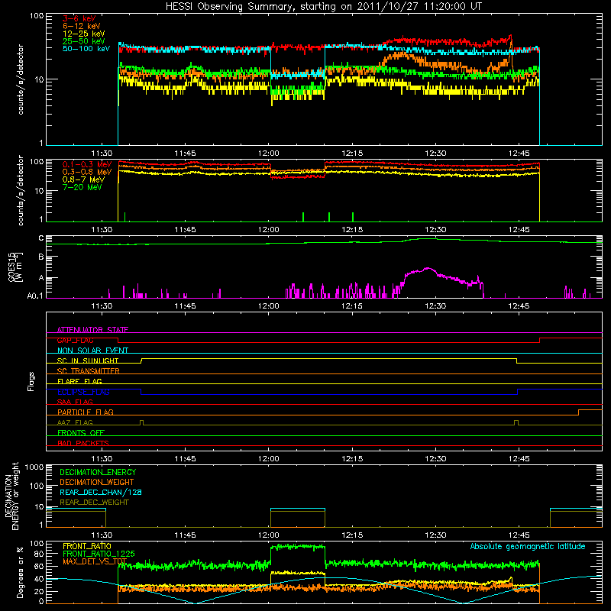Viewport: 611px width, 611px height.
Task: Click 12:30 time label under keV count plot
Action: coord(435,154)
